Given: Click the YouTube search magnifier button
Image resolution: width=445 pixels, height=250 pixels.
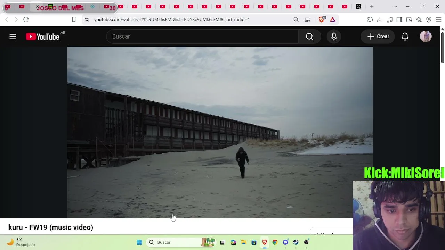Looking at the screenshot, I should pos(309,36).
